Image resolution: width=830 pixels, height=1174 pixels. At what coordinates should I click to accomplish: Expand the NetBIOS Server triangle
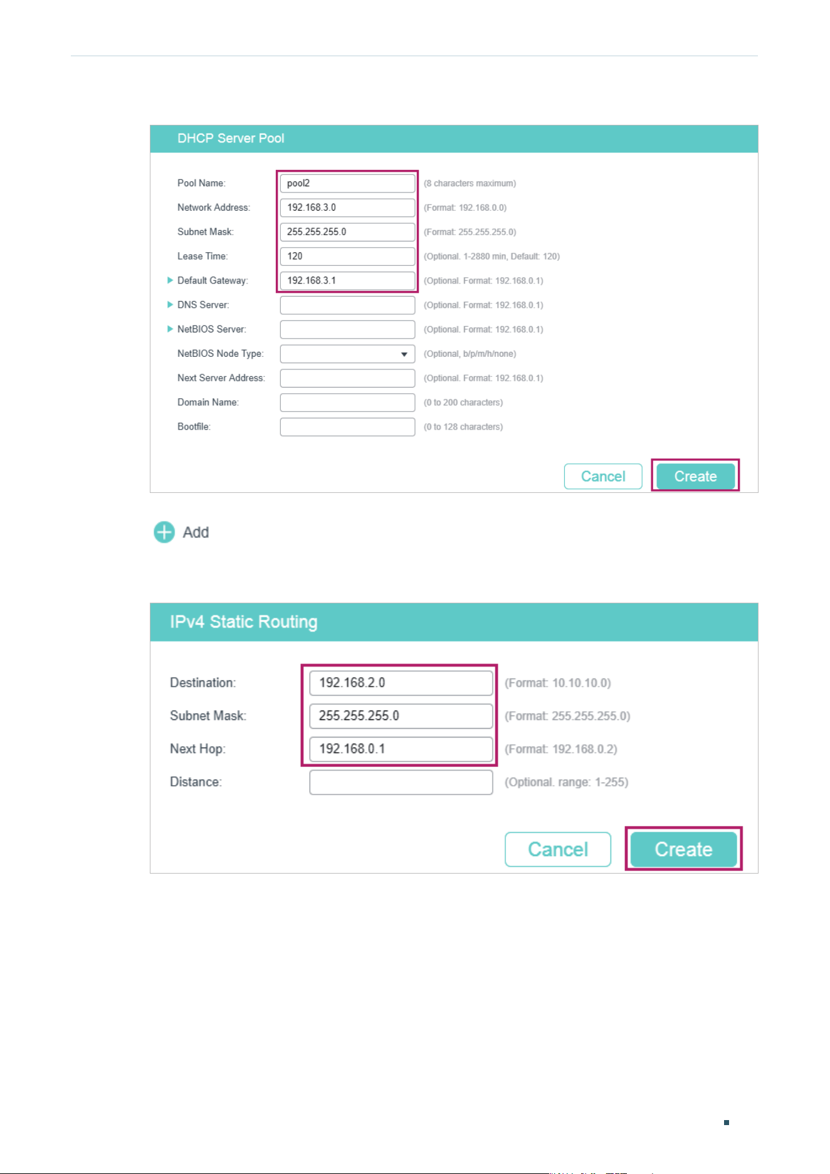[x=170, y=329]
